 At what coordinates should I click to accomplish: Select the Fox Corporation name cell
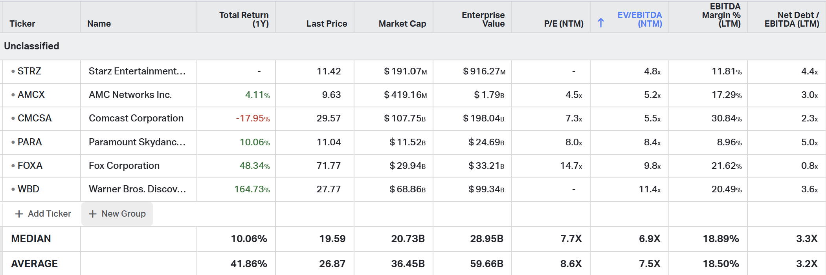point(124,166)
